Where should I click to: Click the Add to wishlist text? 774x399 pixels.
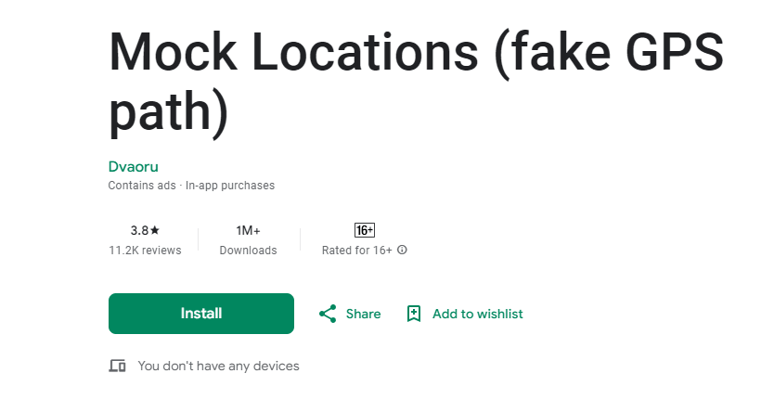tap(477, 314)
